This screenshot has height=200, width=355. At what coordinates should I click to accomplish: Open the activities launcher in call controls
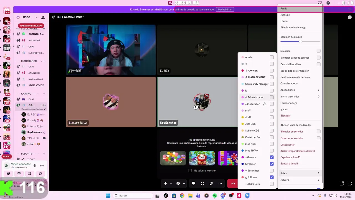[x=202, y=184]
